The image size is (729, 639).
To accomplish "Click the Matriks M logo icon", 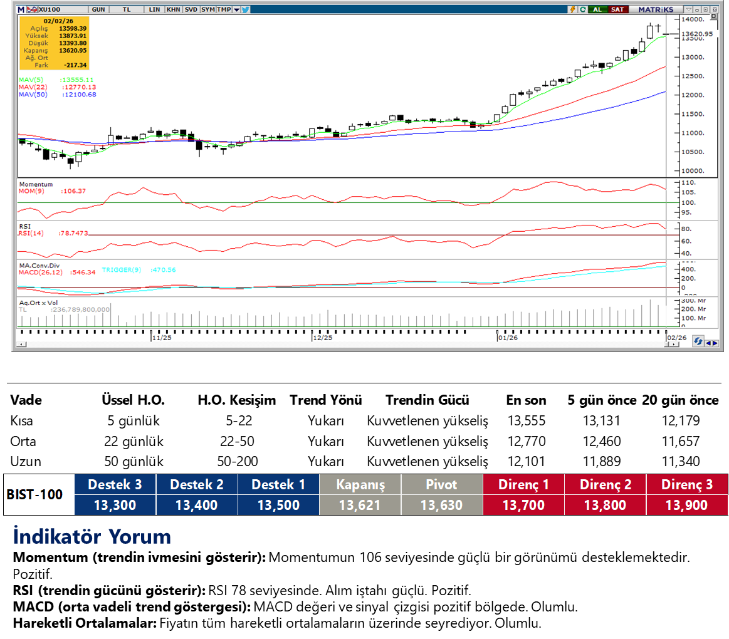I will [21, 9].
